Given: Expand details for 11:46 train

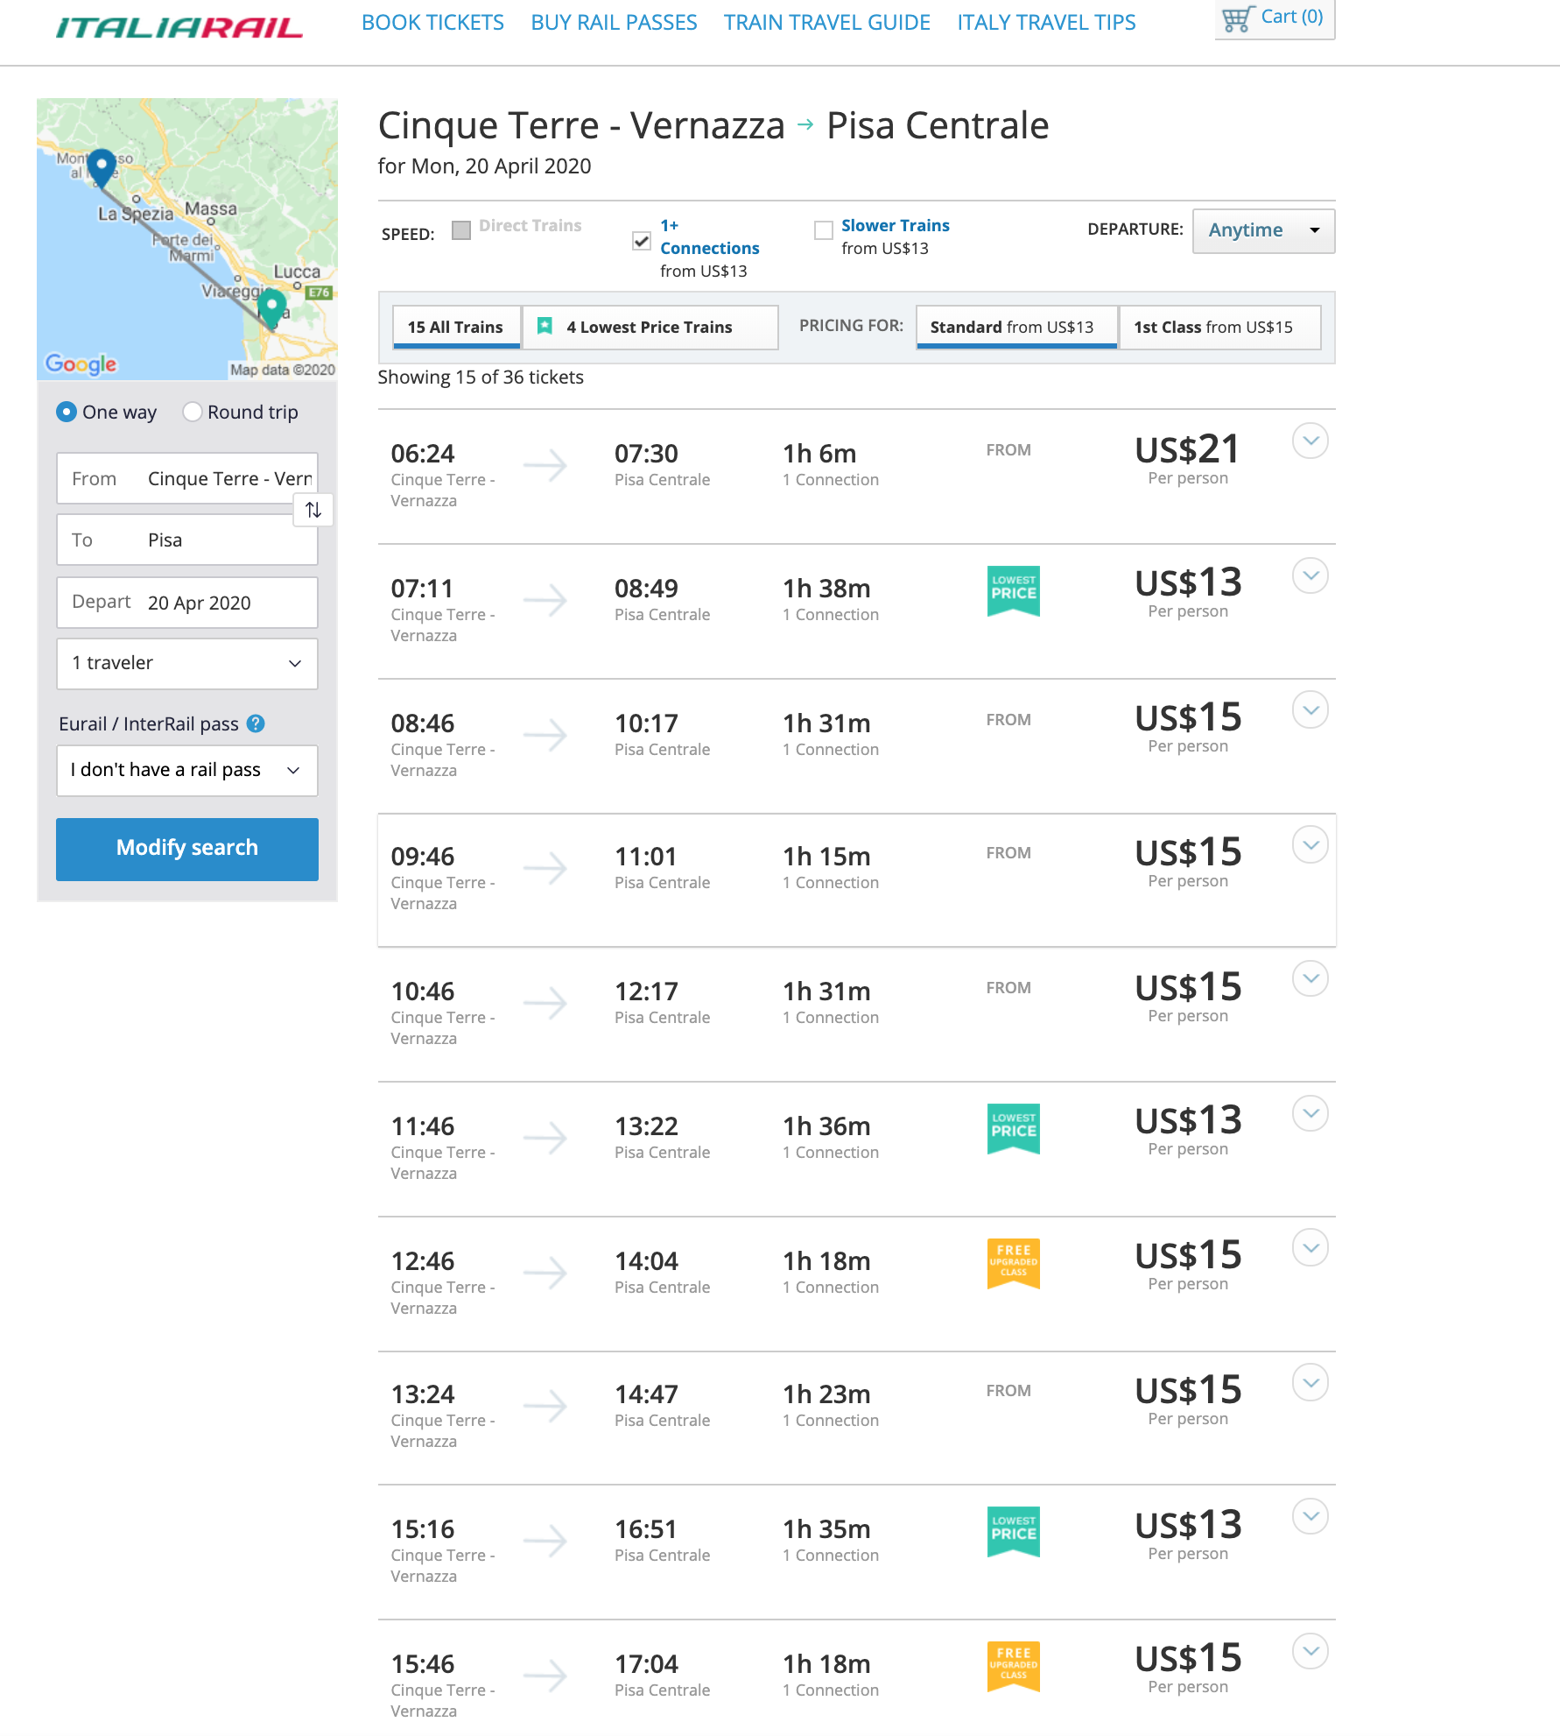Looking at the screenshot, I should 1311,1113.
